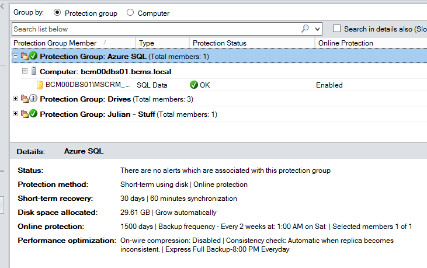Expand the Drives protection group
Image resolution: width=427 pixels, height=268 pixels.
pyautogui.click(x=16, y=99)
